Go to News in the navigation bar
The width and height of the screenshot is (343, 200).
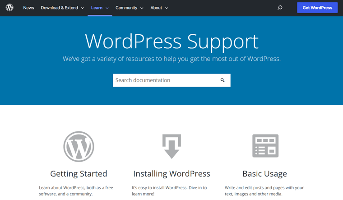pyautogui.click(x=28, y=8)
